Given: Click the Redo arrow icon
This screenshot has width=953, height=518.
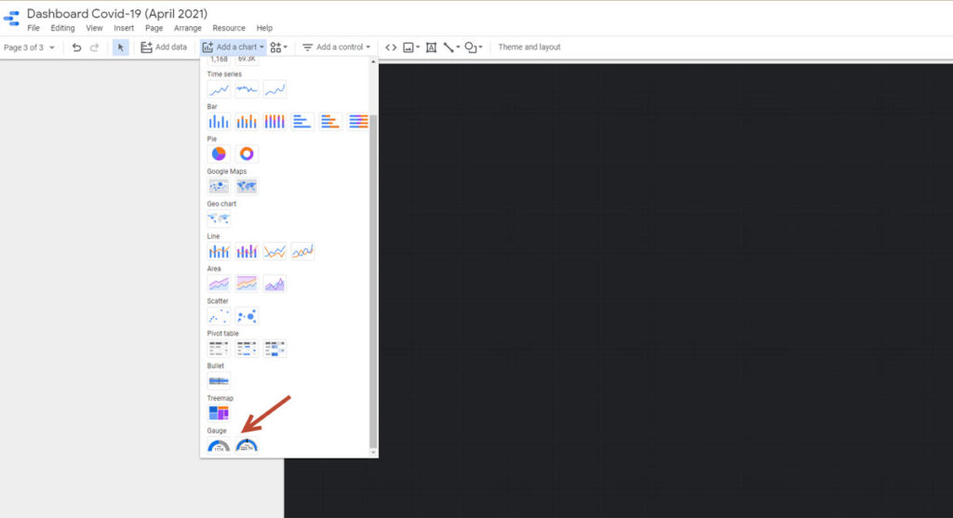Looking at the screenshot, I should tap(94, 47).
